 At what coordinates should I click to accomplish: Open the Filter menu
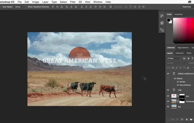pos(73,2)
